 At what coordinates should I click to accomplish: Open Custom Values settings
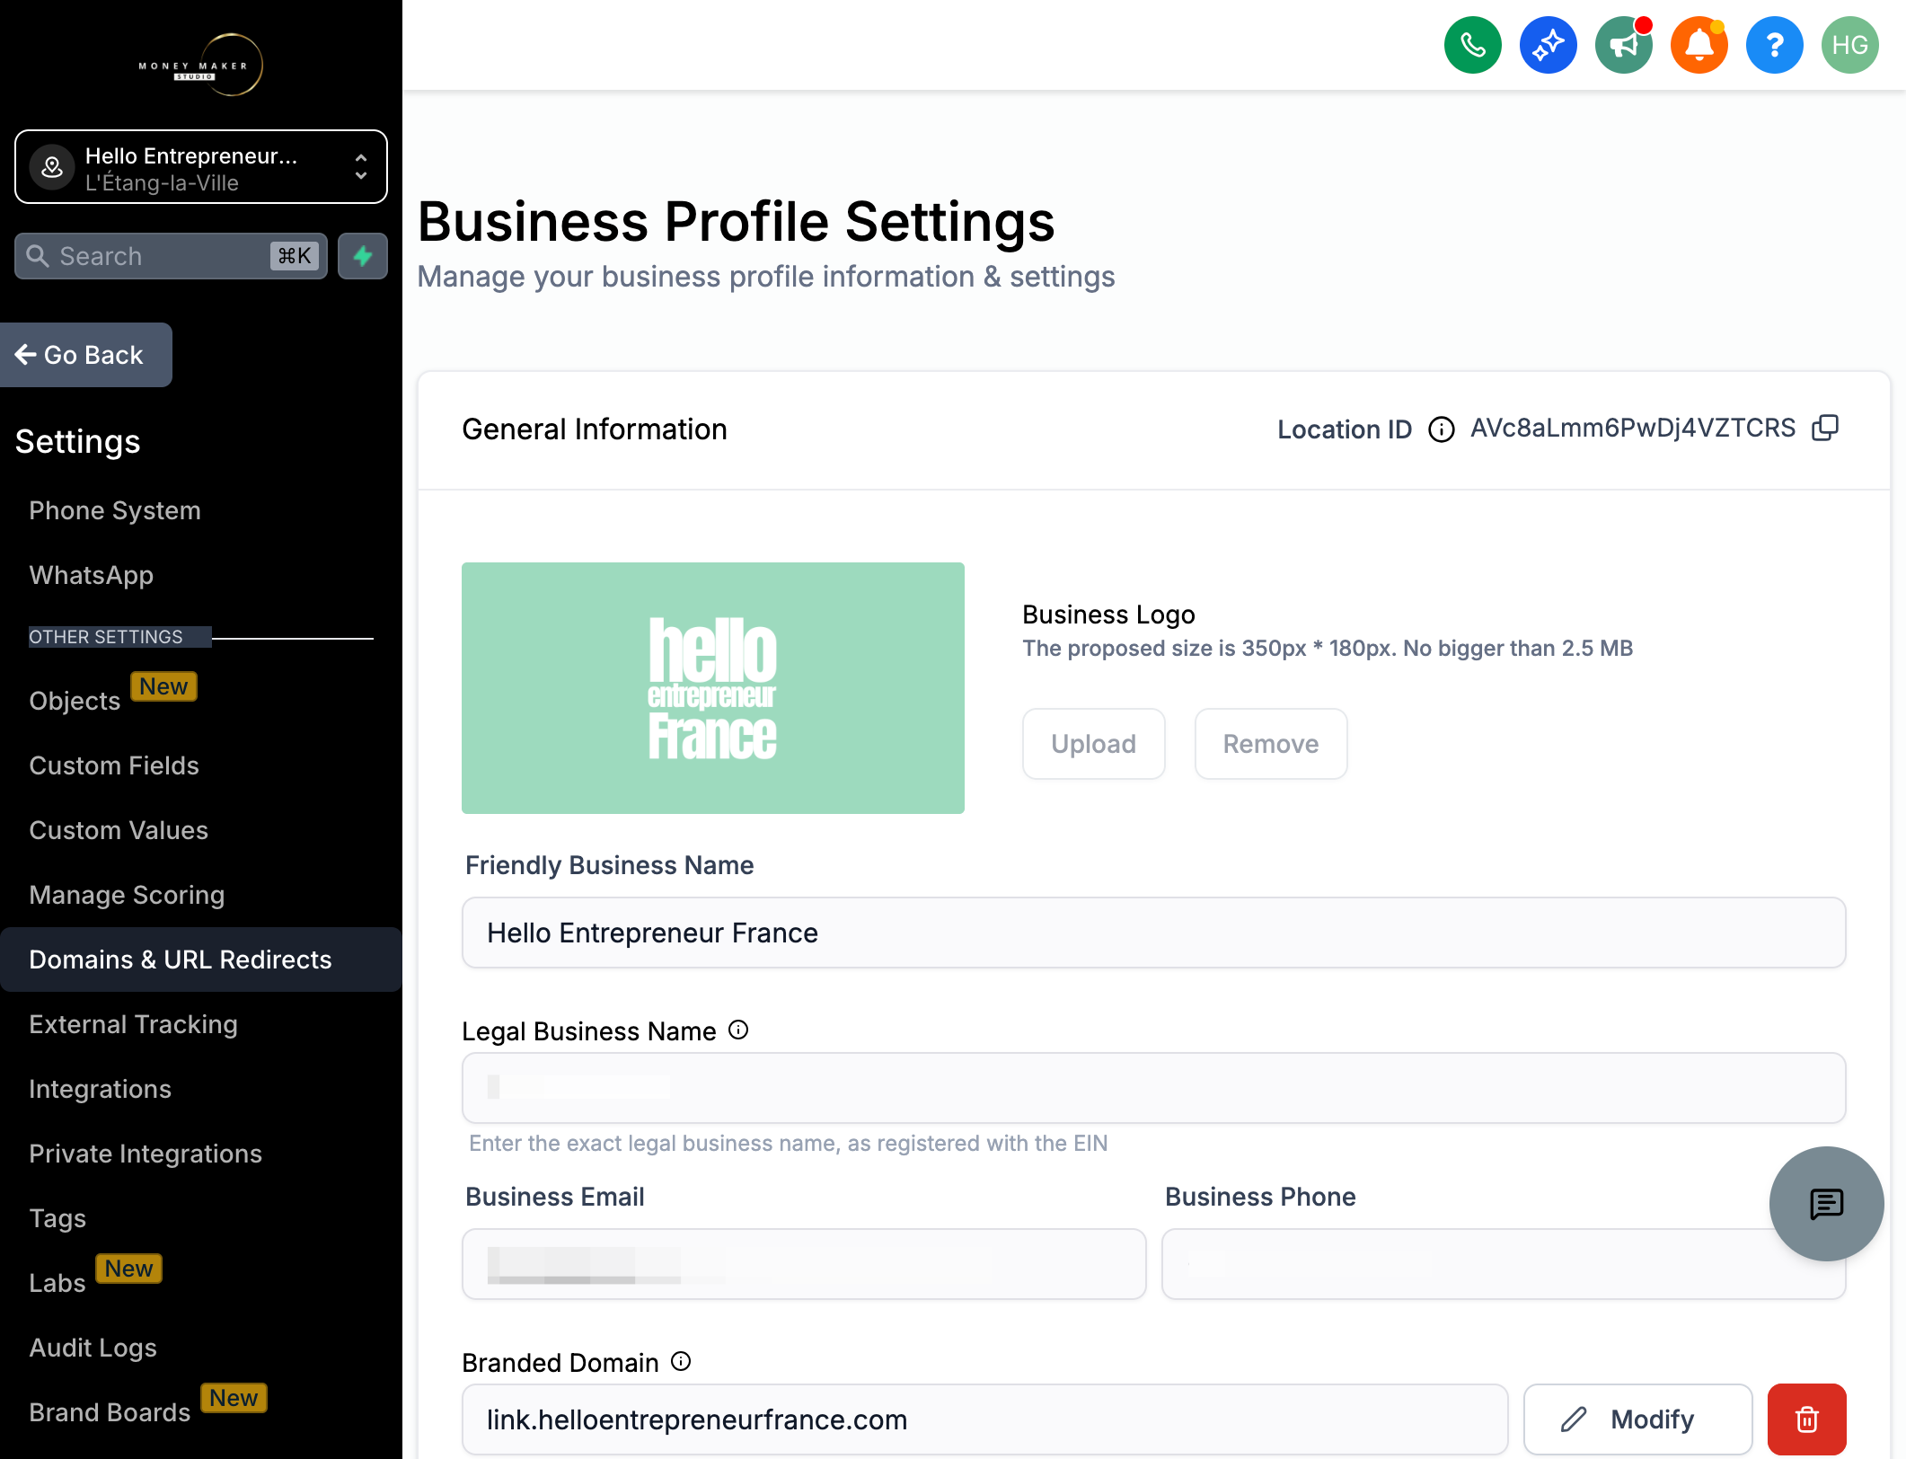click(119, 830)
